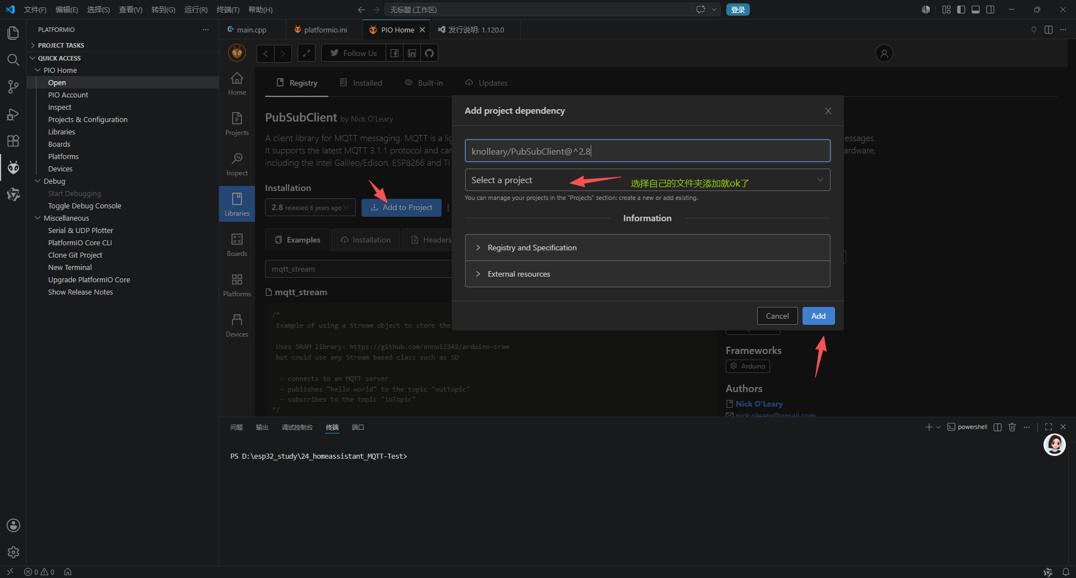Open the Manage gear menu
1076x578 pixels.
(13, 552)
